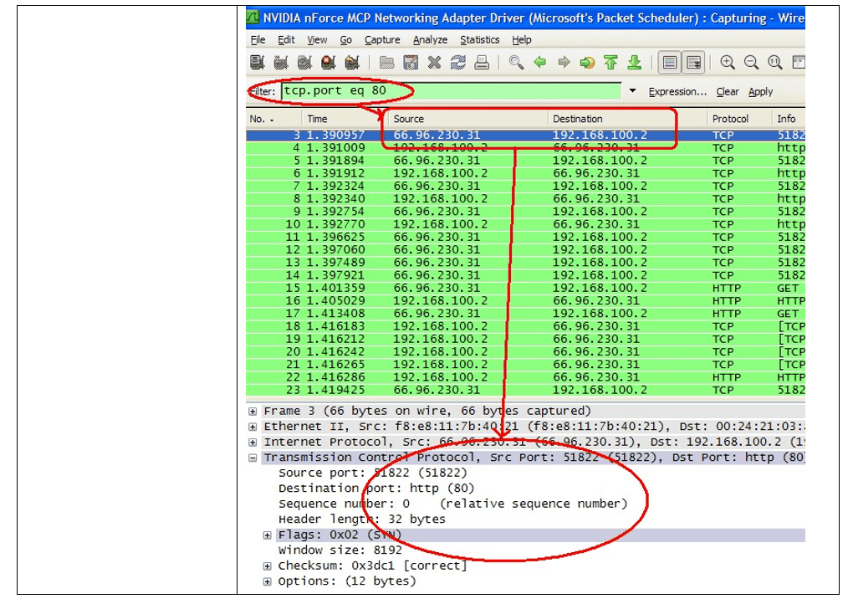Expand the Frame 3 tree node
This screenshot has width=848, height=604.
[x=253, y=412]
